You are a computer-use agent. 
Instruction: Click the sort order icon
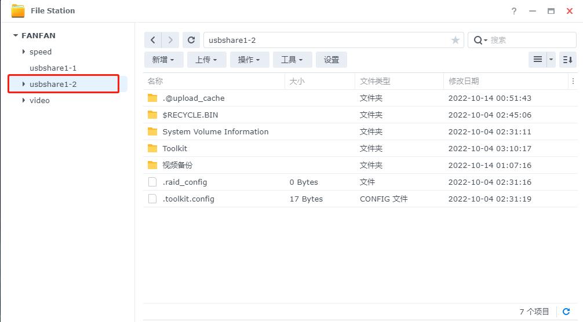click(568, 60)
